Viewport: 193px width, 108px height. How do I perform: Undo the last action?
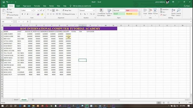pos(7,2)
